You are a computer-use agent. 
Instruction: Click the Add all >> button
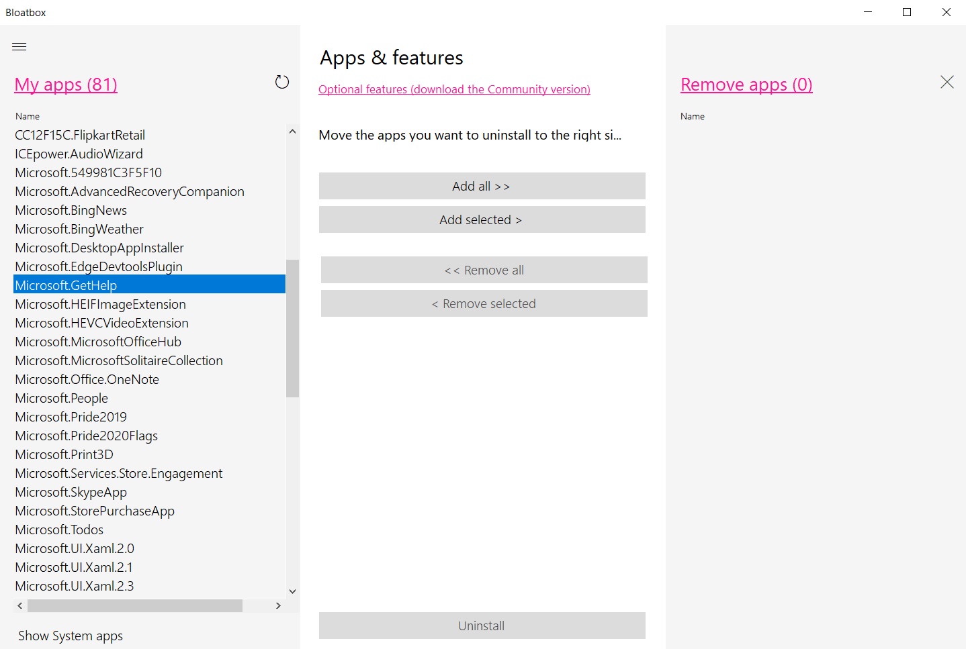482,186
